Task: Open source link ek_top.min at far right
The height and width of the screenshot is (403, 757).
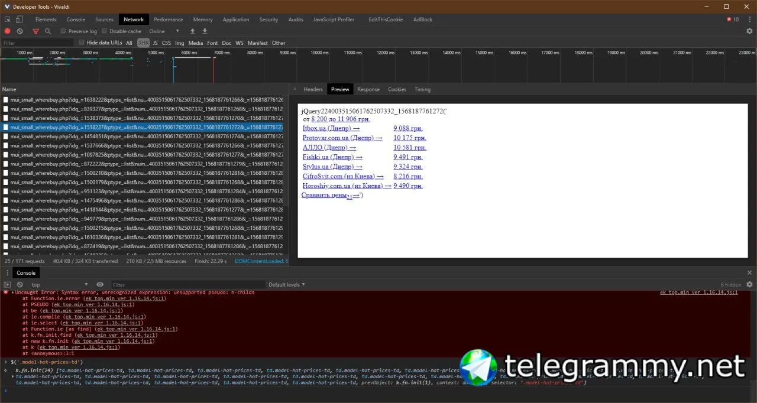Action: (698, 292)
